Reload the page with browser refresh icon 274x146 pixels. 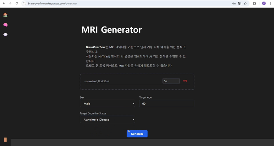(x=17, y=3)
